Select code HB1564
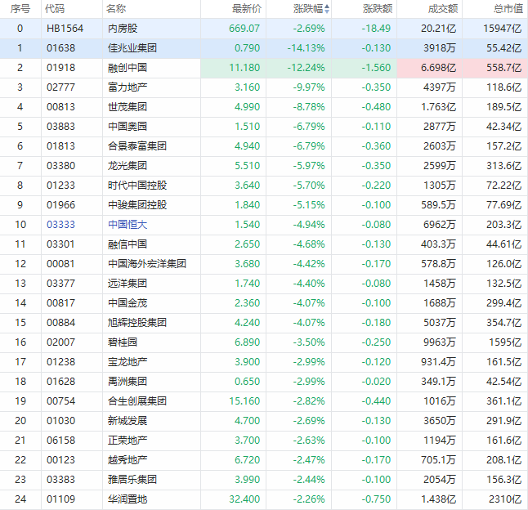 click(x=65, y=29)
